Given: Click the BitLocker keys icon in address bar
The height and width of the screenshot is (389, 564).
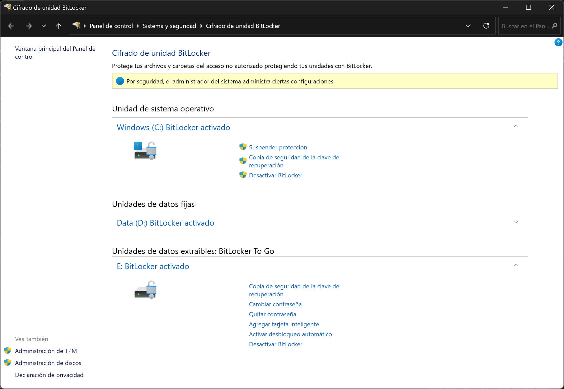Looking at the screenshot, I should click(76, 25).
